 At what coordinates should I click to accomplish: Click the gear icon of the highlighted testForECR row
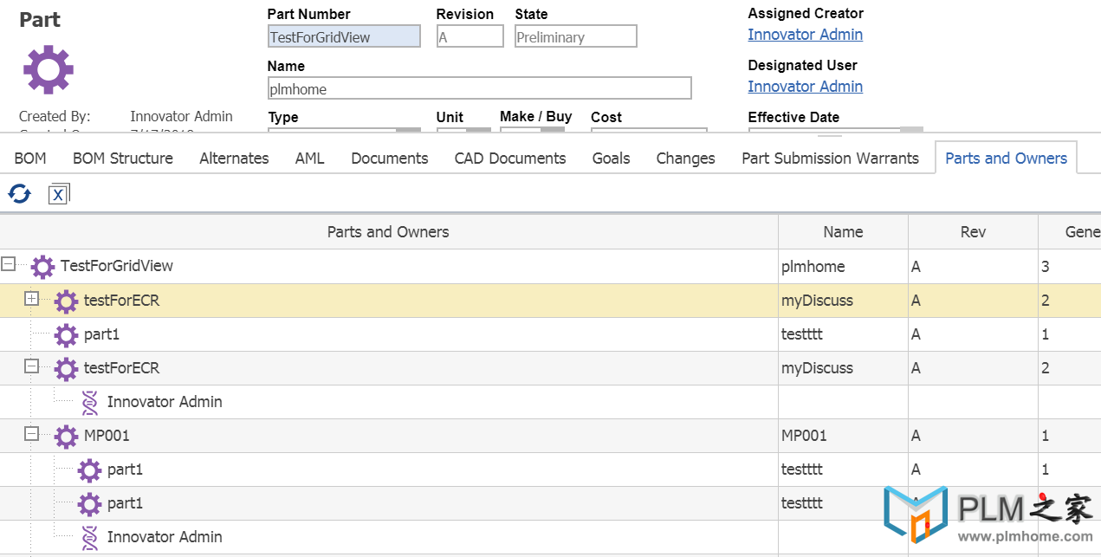66,301
